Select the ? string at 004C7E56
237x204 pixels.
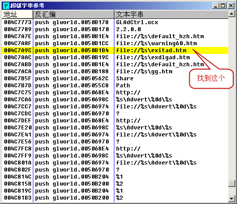tap(118, 142)
